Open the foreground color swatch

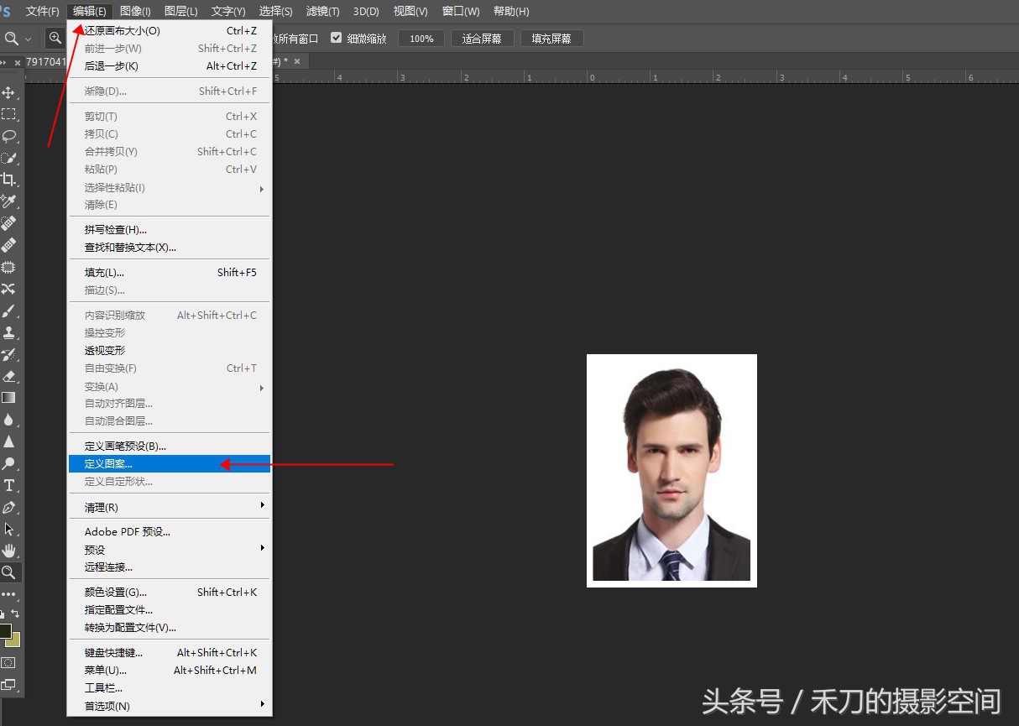(x=4, y=631)
